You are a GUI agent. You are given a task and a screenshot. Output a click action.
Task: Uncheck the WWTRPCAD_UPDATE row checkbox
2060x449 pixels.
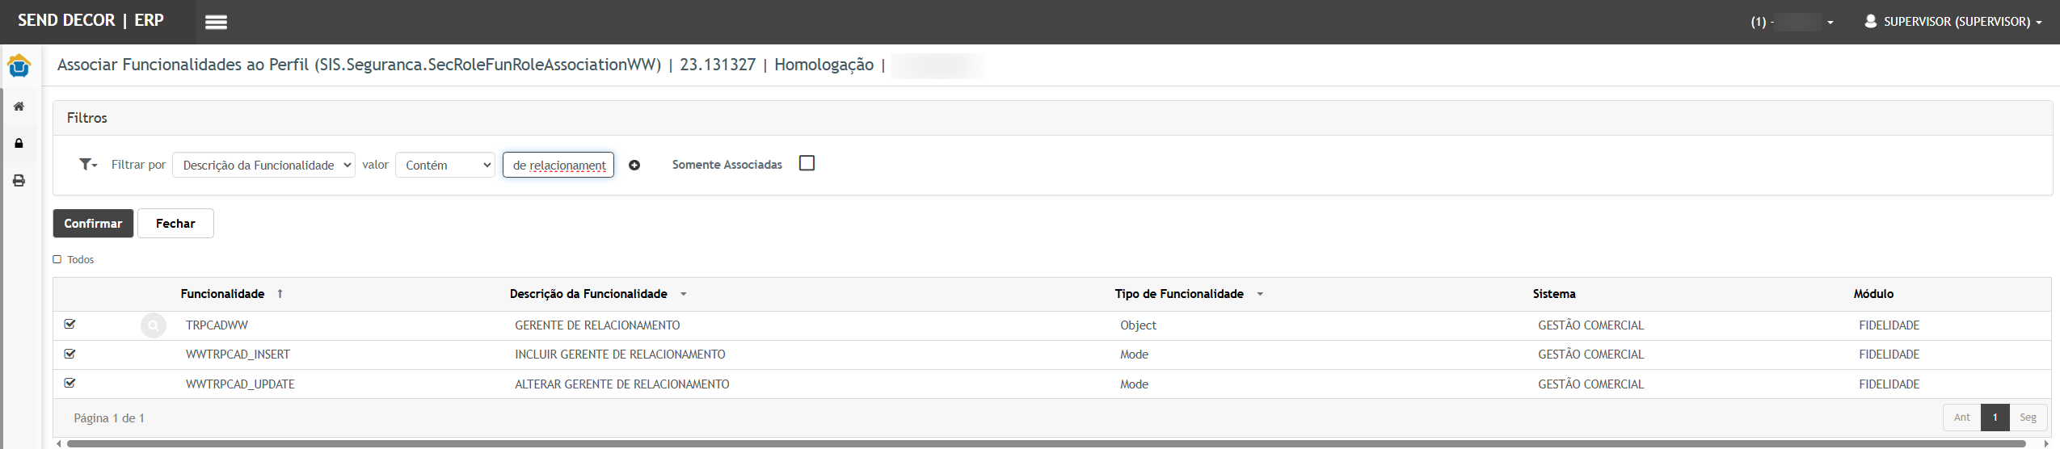(x=70, y=384)
